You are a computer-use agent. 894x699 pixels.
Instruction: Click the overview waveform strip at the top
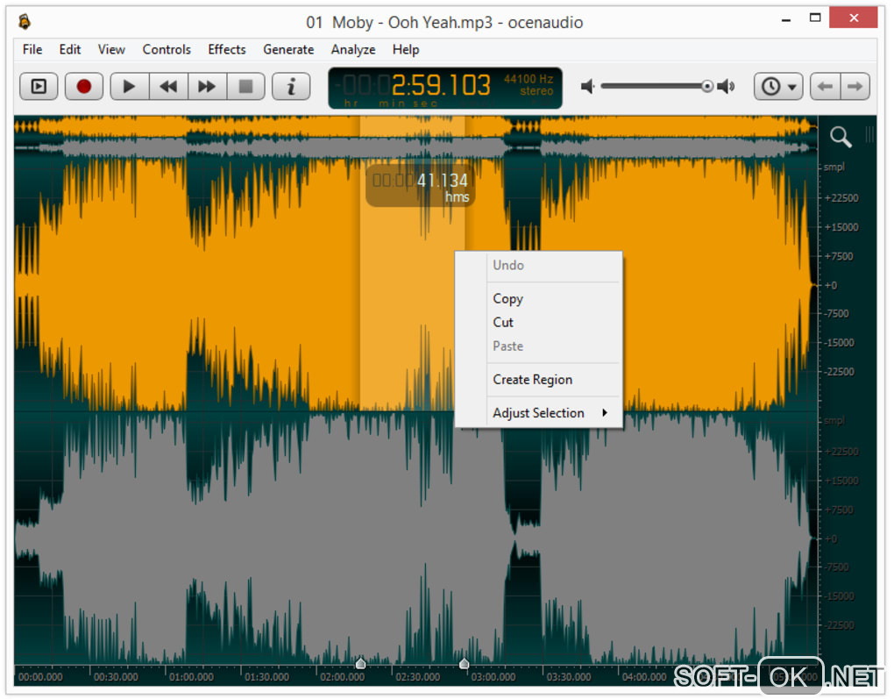coord(415,137)
